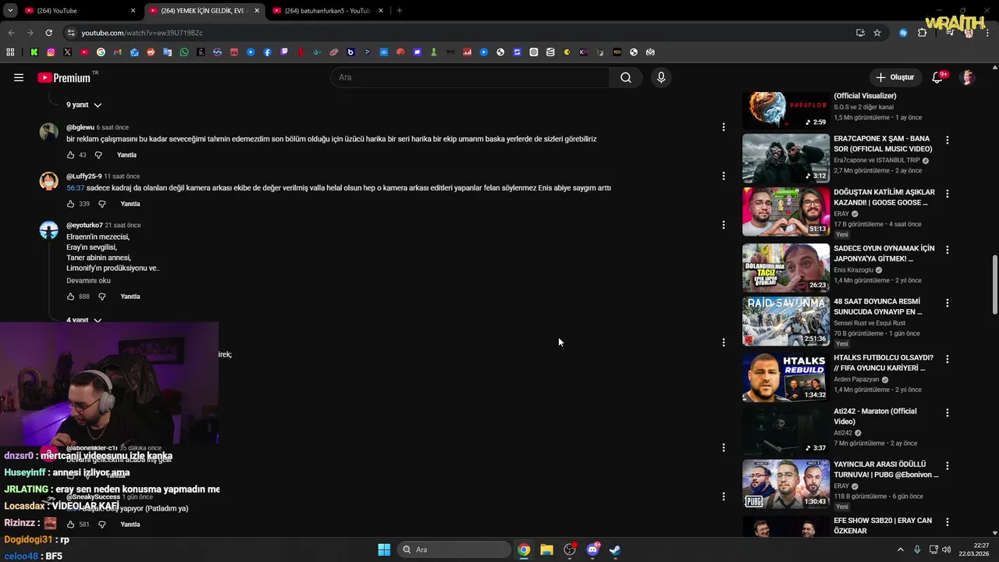Expand the 9 yanıt replies
Viewport: 999px width, 562px height.
(x=84, y=105)
